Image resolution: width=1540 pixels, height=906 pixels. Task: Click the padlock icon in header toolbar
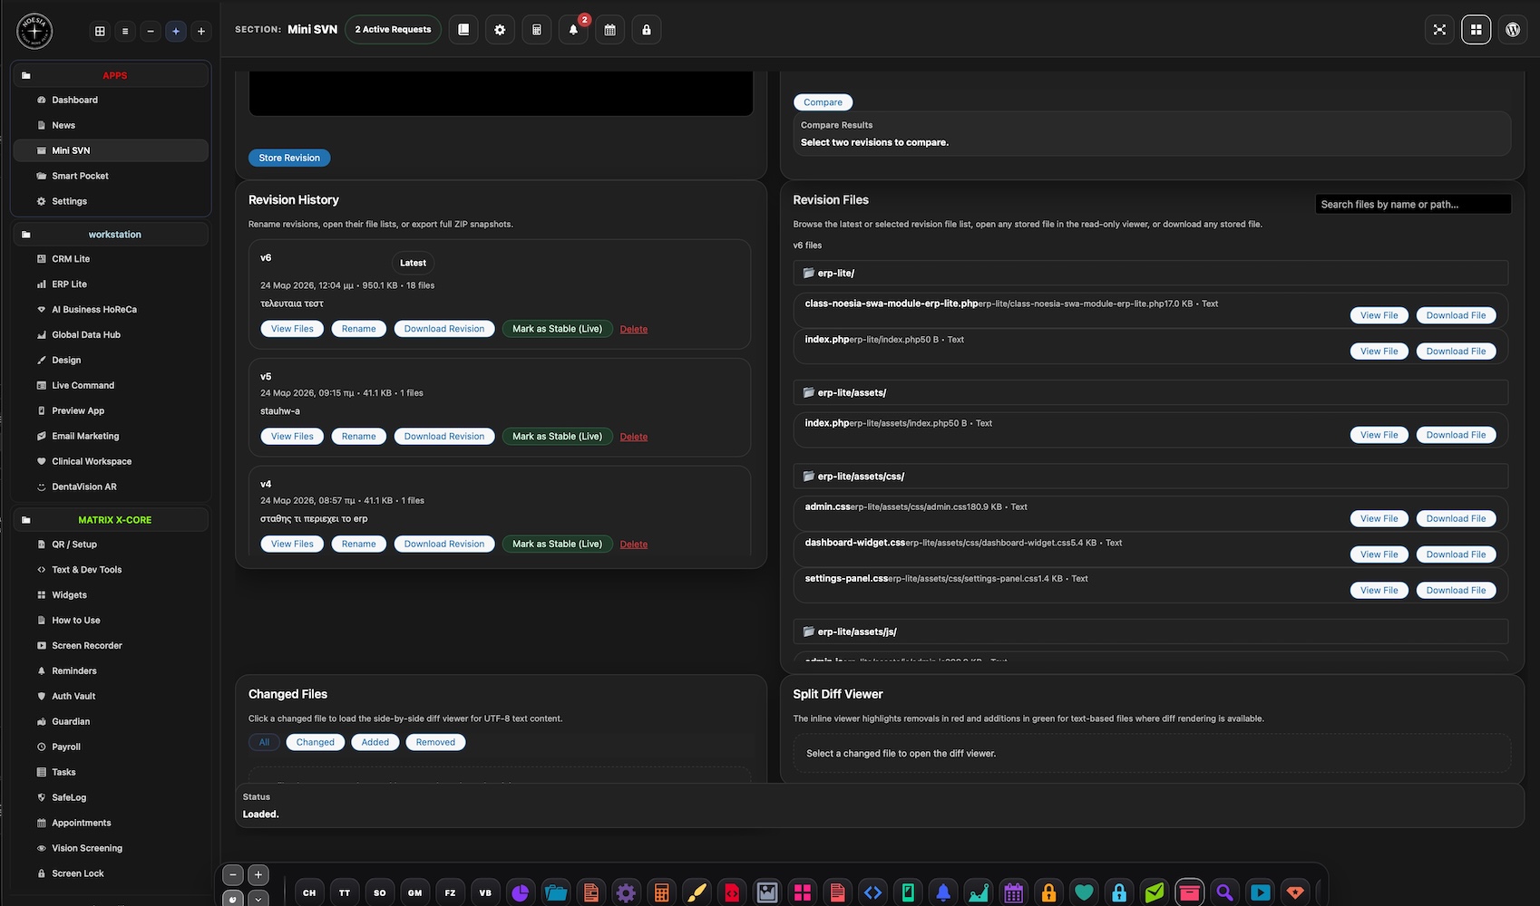click(647, 30)
